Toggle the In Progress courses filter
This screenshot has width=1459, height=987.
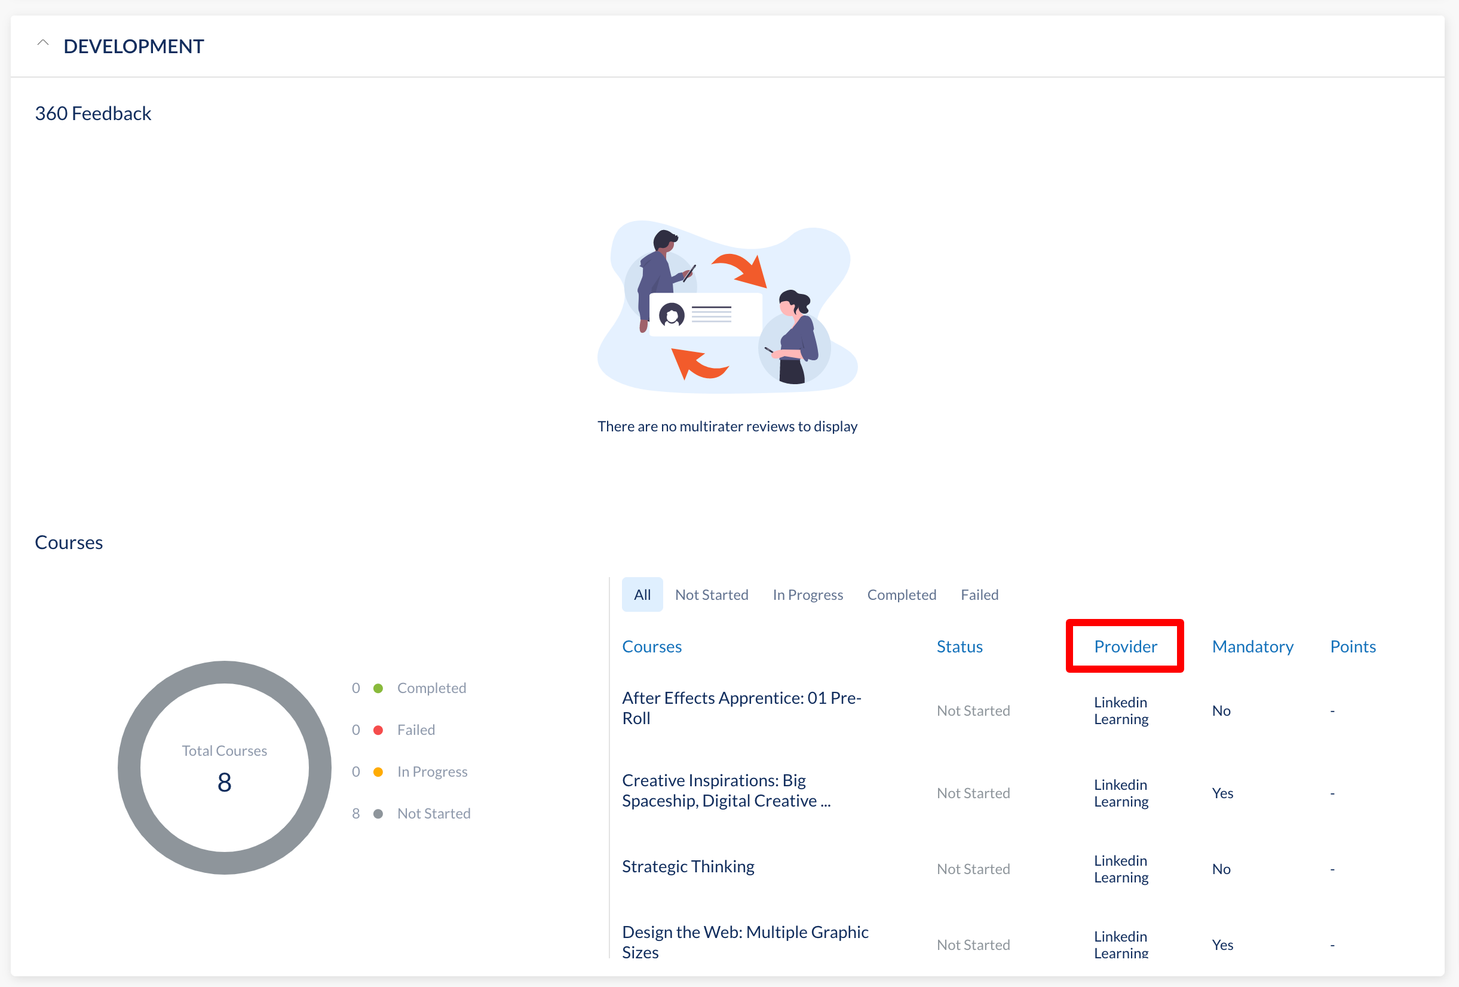(807, 594)
